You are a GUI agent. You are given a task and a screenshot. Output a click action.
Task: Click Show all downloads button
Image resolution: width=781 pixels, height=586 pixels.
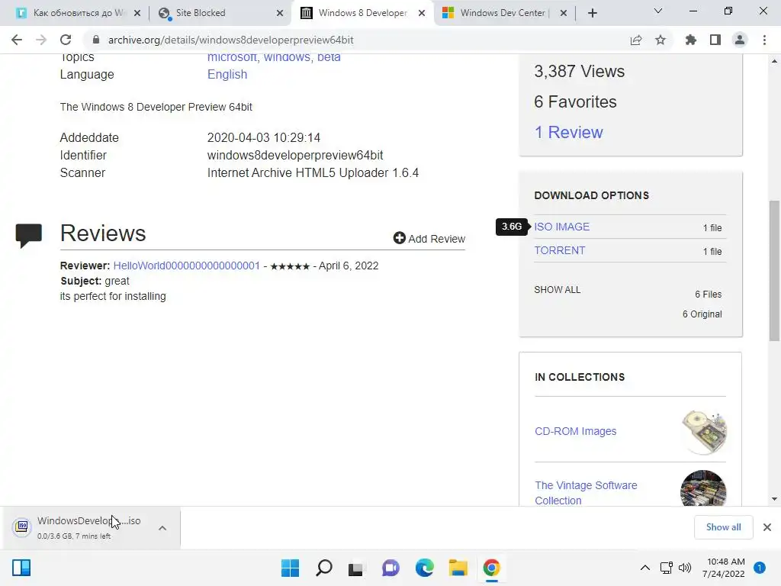(x=723, y=527)
